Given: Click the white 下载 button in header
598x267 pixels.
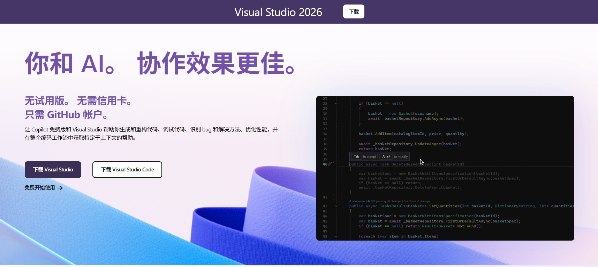Looking at the screenshot, I should [x=354, y=11].
